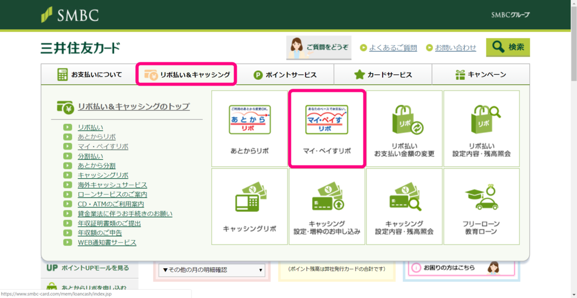Click the リボ払い link in sidebar list
The height and width of the screenshot is (298, 577).
tap(91, 127)
